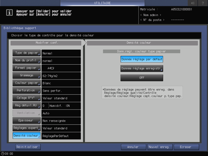This screenshot has width=208, height=156.
Task: Click Annuler to cancel changes
Action: coord(134,147)
